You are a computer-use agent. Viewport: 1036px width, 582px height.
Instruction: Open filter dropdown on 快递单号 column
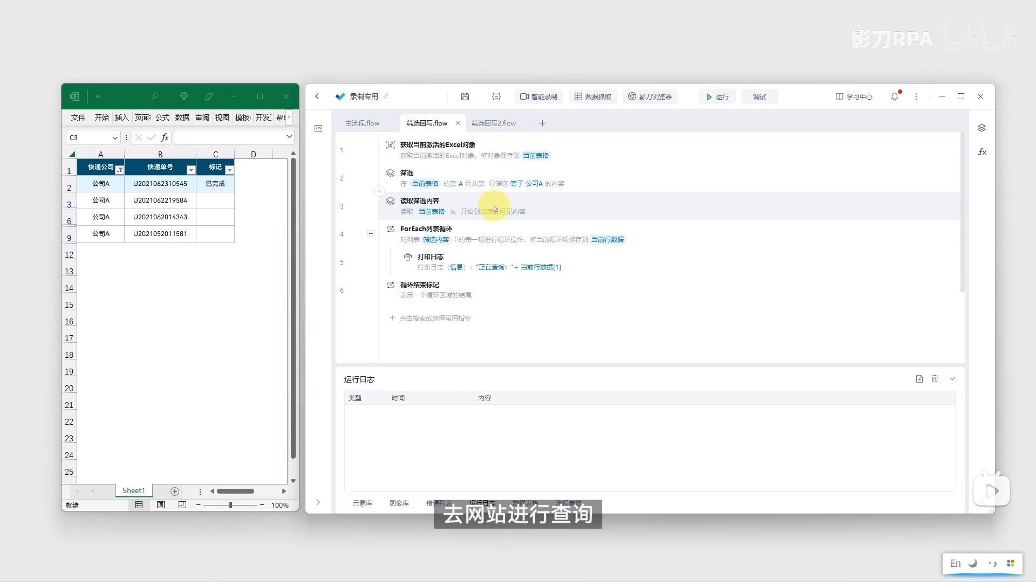[190, 170]
